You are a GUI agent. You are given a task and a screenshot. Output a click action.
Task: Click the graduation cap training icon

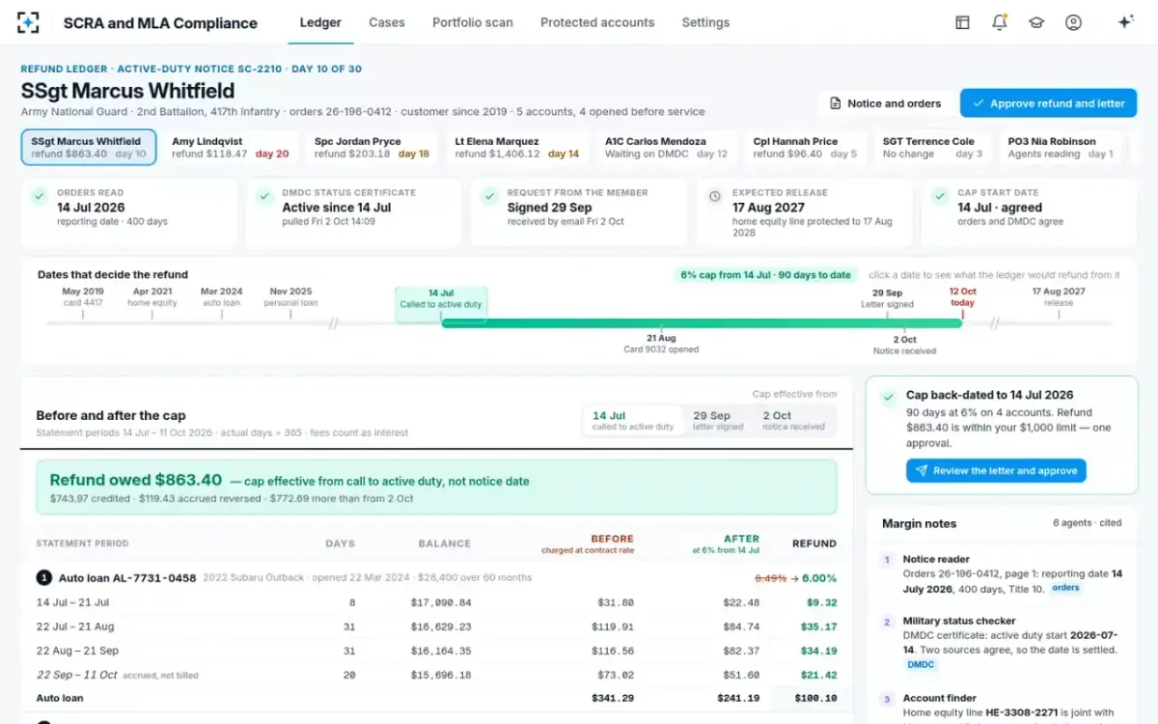[1036, 22]
